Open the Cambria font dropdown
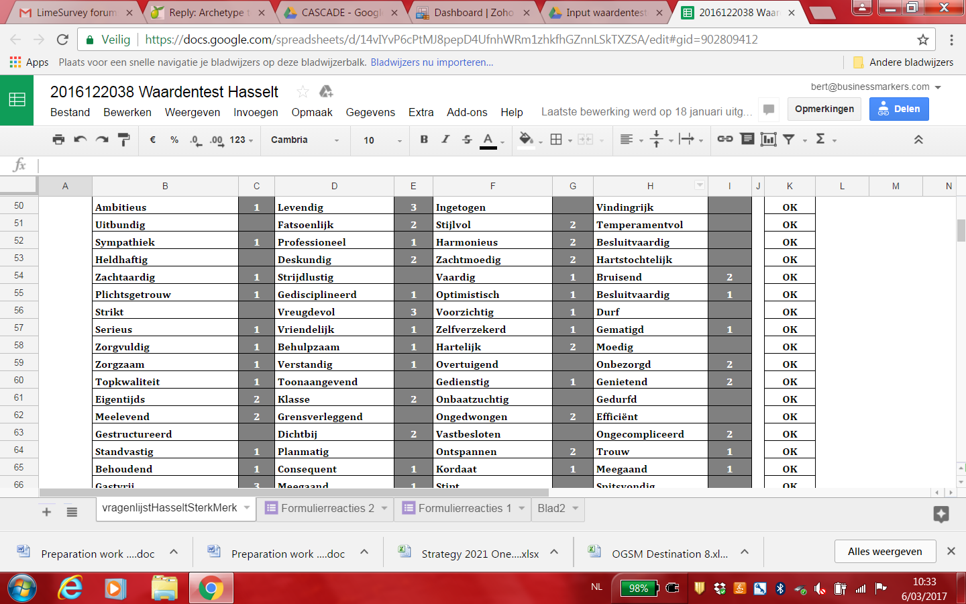Image resolution: width=966 pixels, height=604 pixels. point(305,140)
